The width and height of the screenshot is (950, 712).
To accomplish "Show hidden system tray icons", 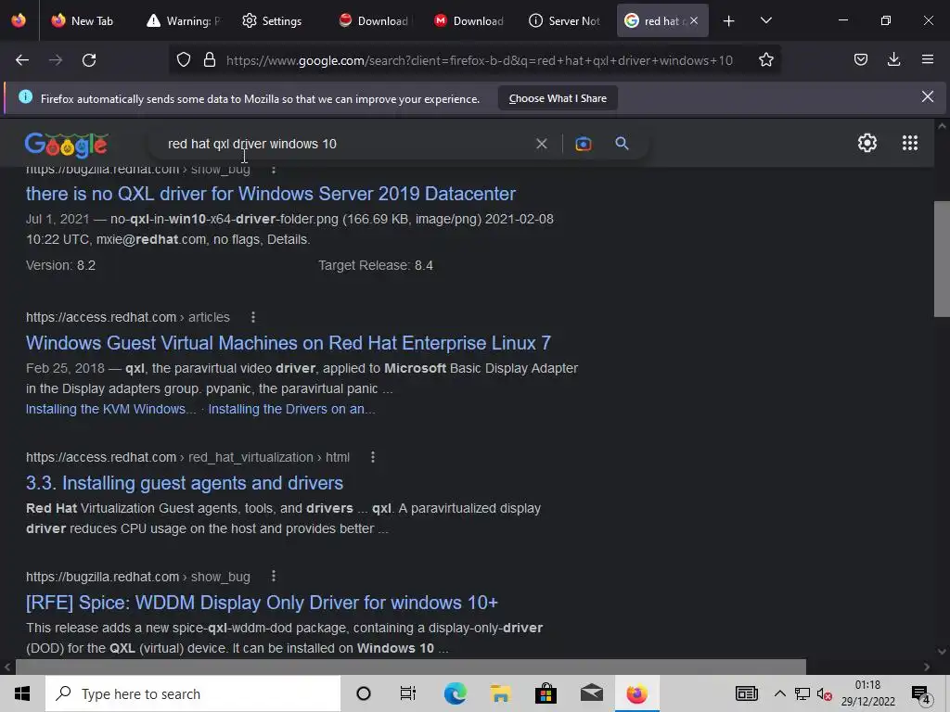I will click(779, 693).
